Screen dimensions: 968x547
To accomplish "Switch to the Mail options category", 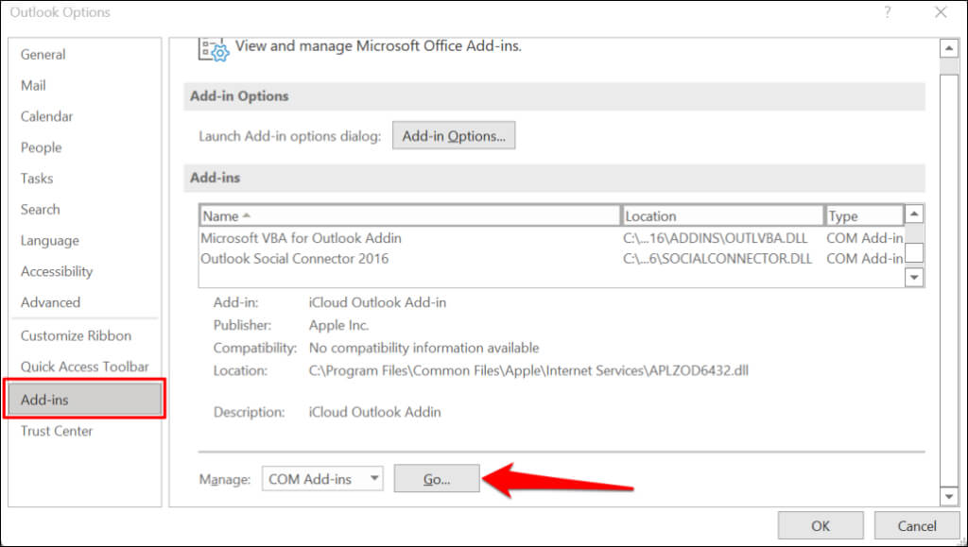I will tap(33, 85).
